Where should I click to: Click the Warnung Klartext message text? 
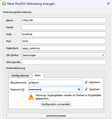[x=68, y=97]
